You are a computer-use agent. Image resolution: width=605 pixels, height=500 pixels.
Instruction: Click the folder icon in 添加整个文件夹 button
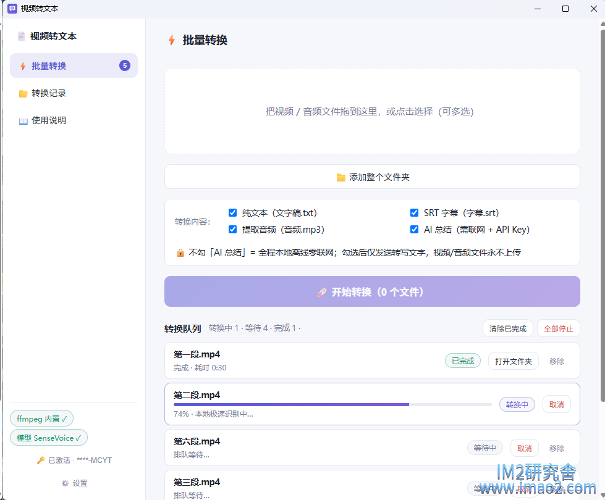point(341,177)
